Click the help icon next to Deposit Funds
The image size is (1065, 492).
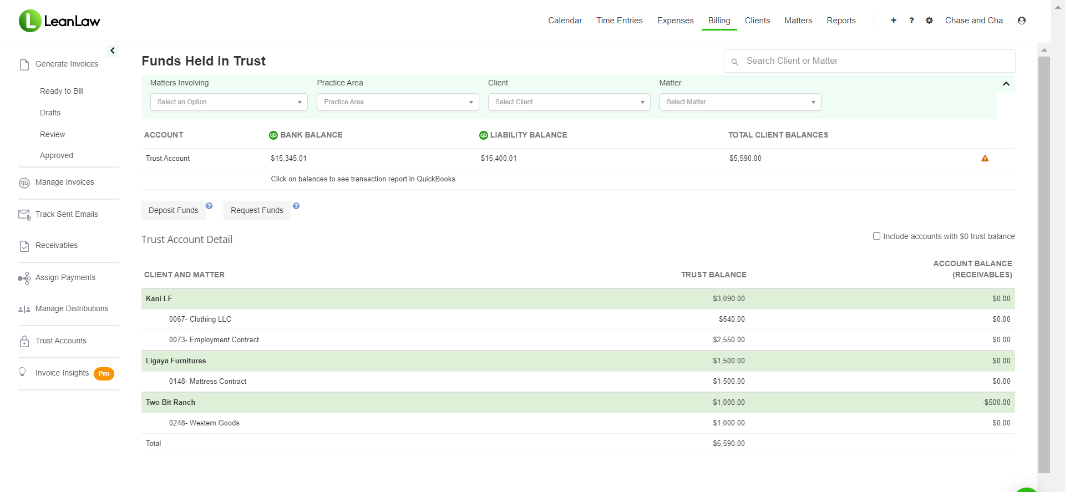pyautogui.click(x=209, y=206)
